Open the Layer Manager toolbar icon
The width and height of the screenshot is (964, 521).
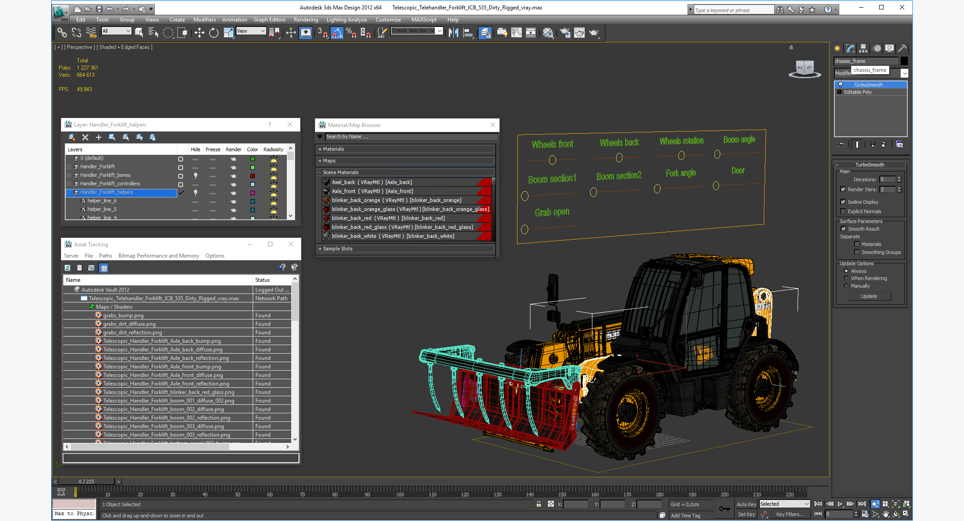pyautogui.click(x=485, y=32)
